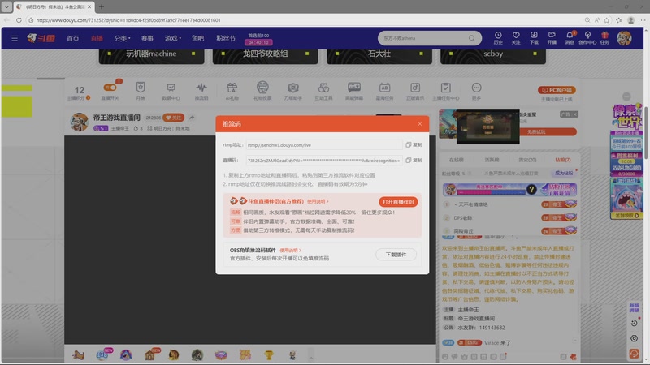Open 赛事 in the navigation bar
The height and width of the screenshot is (365, 650).
point(147,38)
